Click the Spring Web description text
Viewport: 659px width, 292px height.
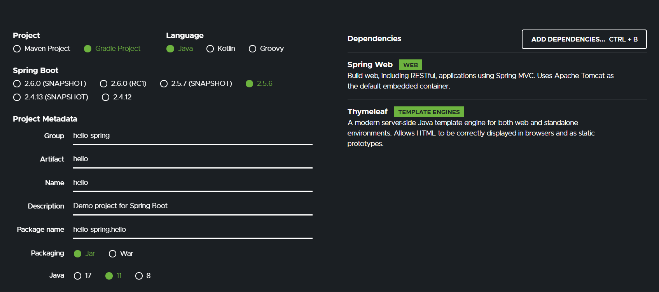[x=481, y=81]
